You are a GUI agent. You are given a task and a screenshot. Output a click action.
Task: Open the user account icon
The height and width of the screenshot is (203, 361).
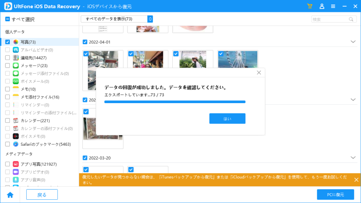(322, 6)
